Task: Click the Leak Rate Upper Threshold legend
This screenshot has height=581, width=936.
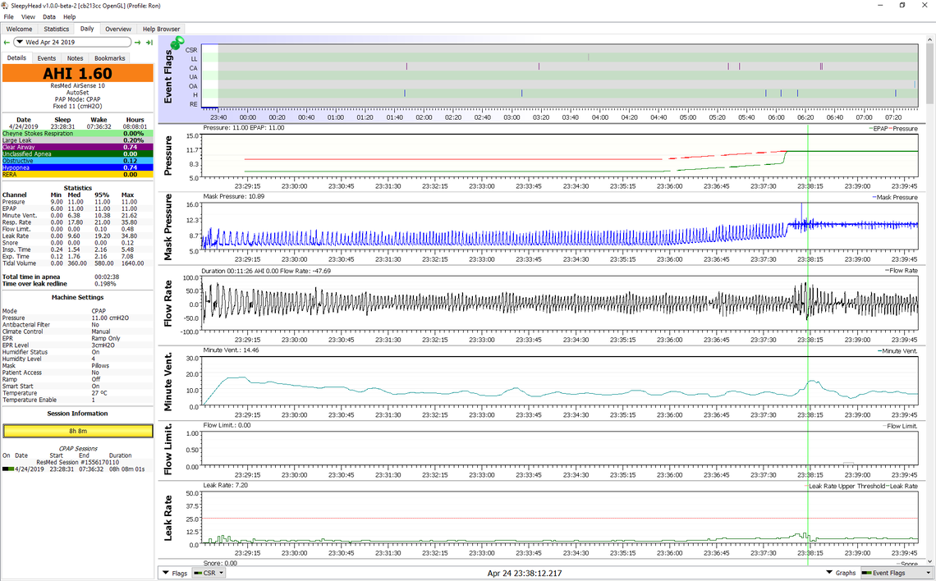Action: tap(845, 486)
